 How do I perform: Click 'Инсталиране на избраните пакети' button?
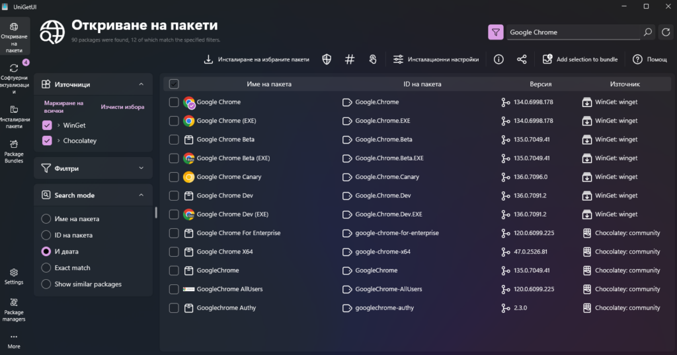point(257,59)
